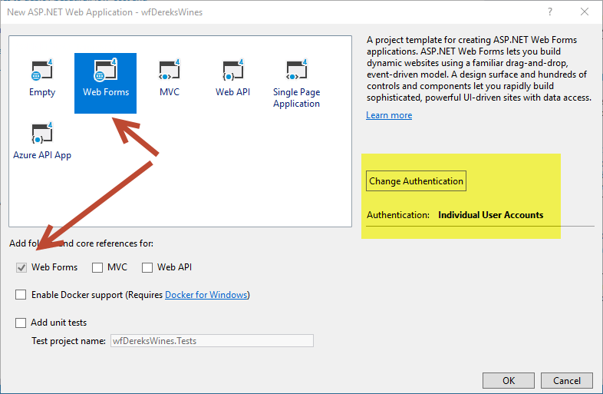Open the Learn more link
Image resolution: width=603 pixels, height=394 pixels.
(389, 115)
